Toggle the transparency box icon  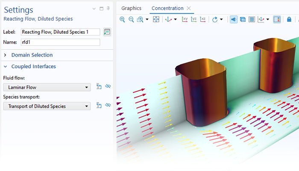click(243, 19)
